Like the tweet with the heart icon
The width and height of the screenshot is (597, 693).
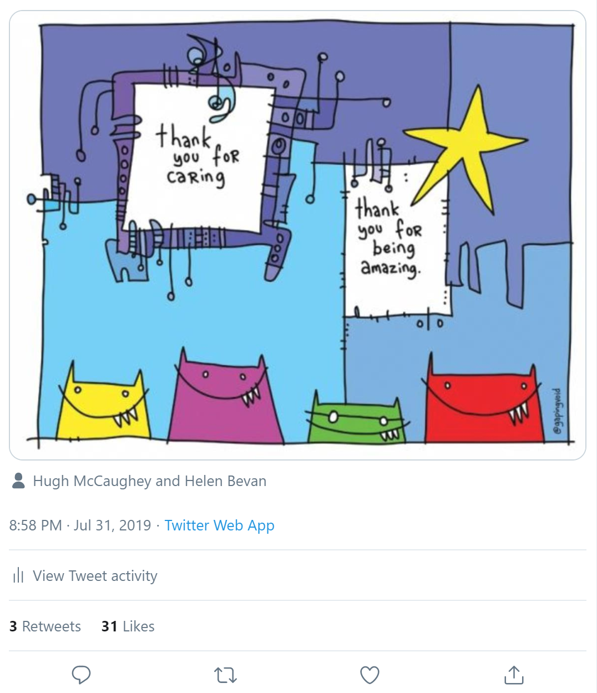370,675
